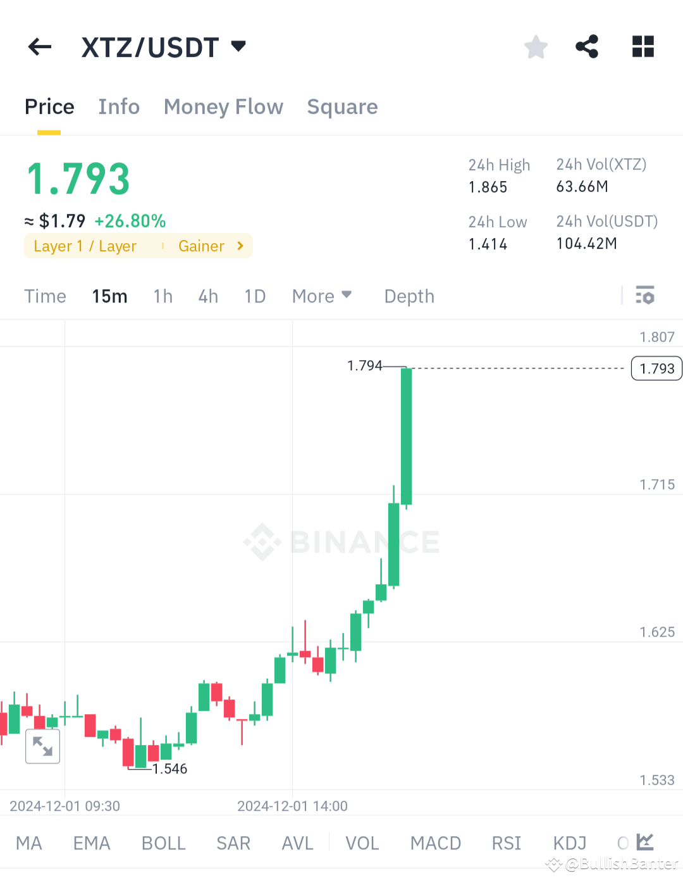This screenshot has width=683, height=878.
Task: Switch to the Money Flow tab
Action: [223, 106]
